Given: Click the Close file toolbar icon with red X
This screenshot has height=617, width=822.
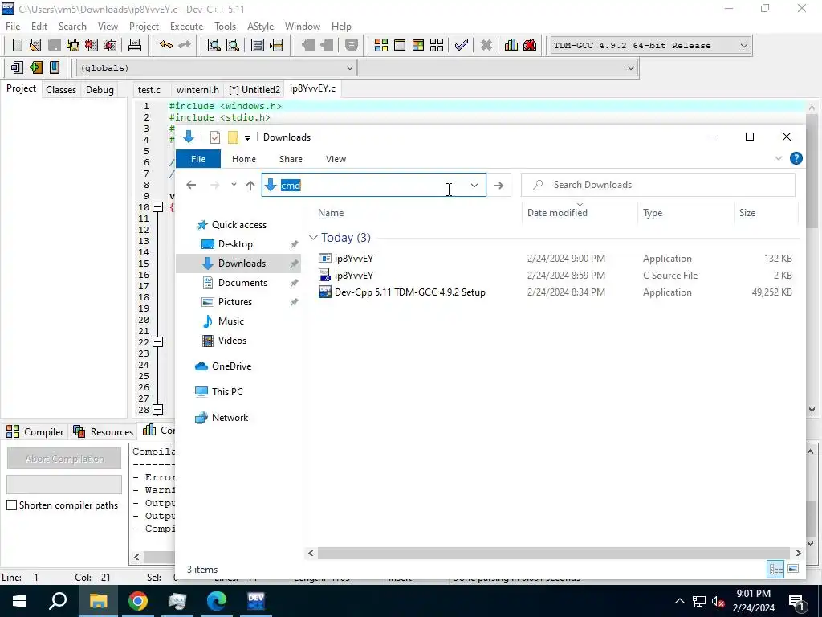Looking at the screenshot, I should point(92,46).
